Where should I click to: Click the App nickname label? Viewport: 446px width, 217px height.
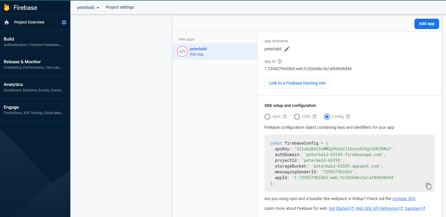tap(276, 41)
